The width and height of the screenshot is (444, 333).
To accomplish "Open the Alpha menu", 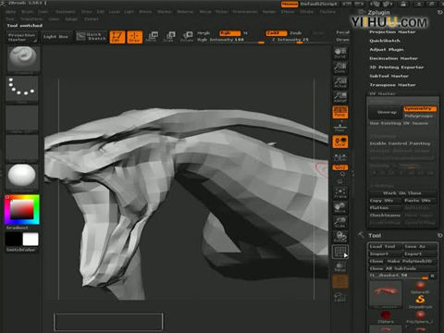I will point(11,12).
